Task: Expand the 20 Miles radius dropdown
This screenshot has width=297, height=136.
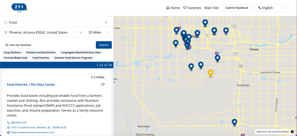Action: click(99, 33)
